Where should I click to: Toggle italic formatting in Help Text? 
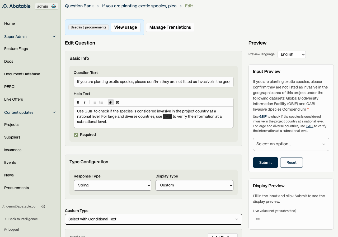[x=84, y=102]
